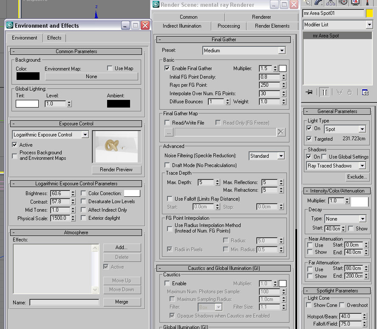The image size is (377, 329).
Task: Switch to the Common render tab
Action: [189, 17]
